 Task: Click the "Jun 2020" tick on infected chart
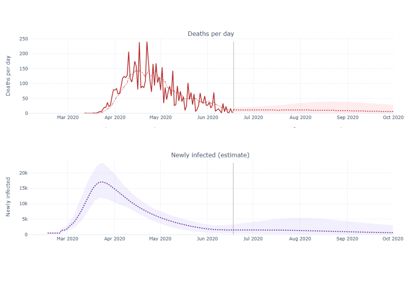point(207,239)
